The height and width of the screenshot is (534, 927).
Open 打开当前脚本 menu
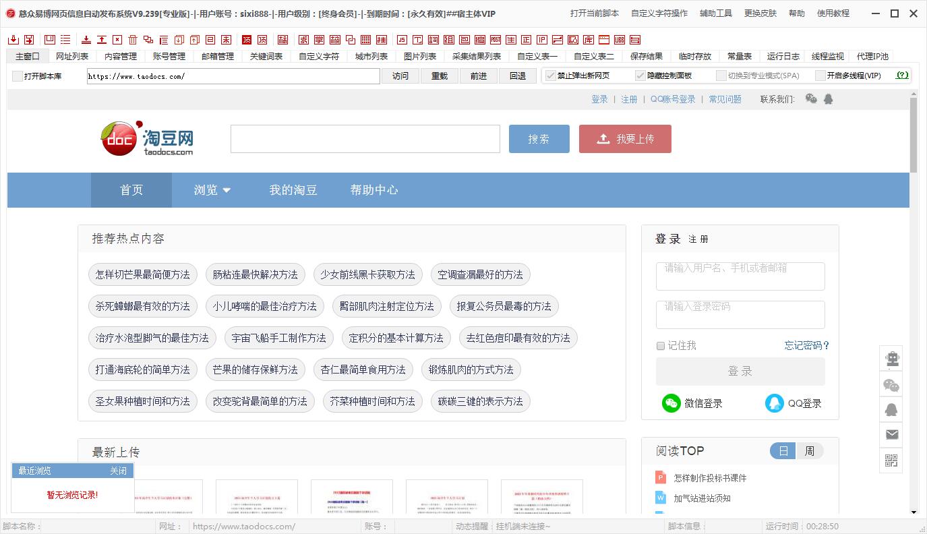[x=595, y=13]
